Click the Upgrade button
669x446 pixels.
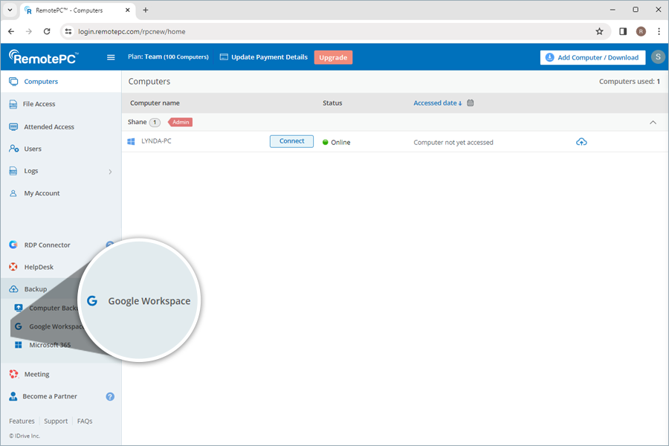[333, 57]
